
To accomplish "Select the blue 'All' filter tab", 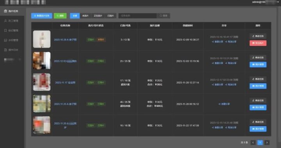I will coord(75,16).
